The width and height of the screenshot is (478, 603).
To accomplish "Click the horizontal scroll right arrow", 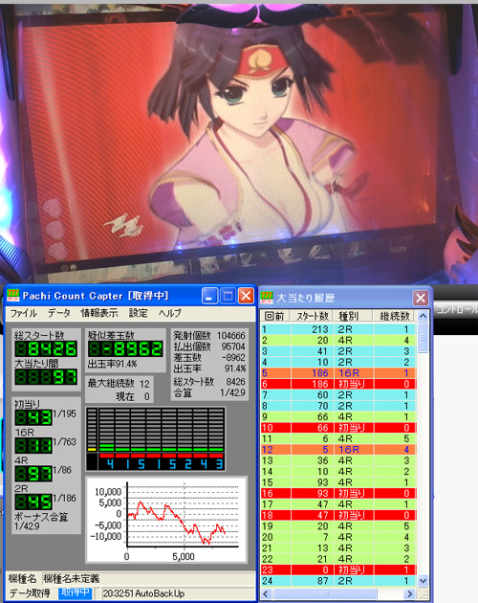I will pos(410,593).
